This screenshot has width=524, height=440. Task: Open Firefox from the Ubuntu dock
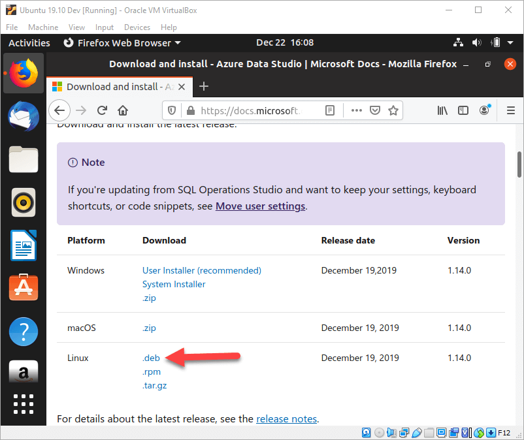point(24,73)
